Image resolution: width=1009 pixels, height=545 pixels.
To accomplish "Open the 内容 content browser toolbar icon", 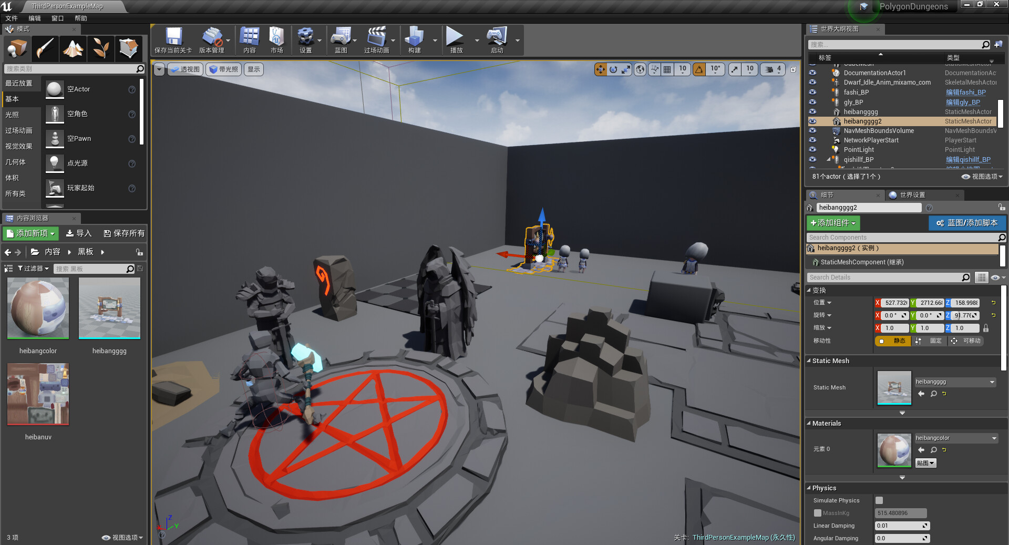I will (250, 40).
